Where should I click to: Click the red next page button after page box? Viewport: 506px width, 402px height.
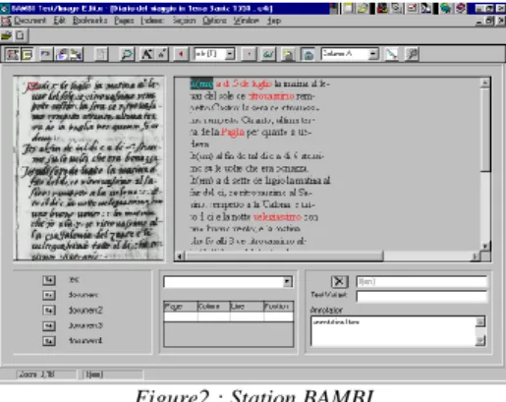click(x=249, y=54)
